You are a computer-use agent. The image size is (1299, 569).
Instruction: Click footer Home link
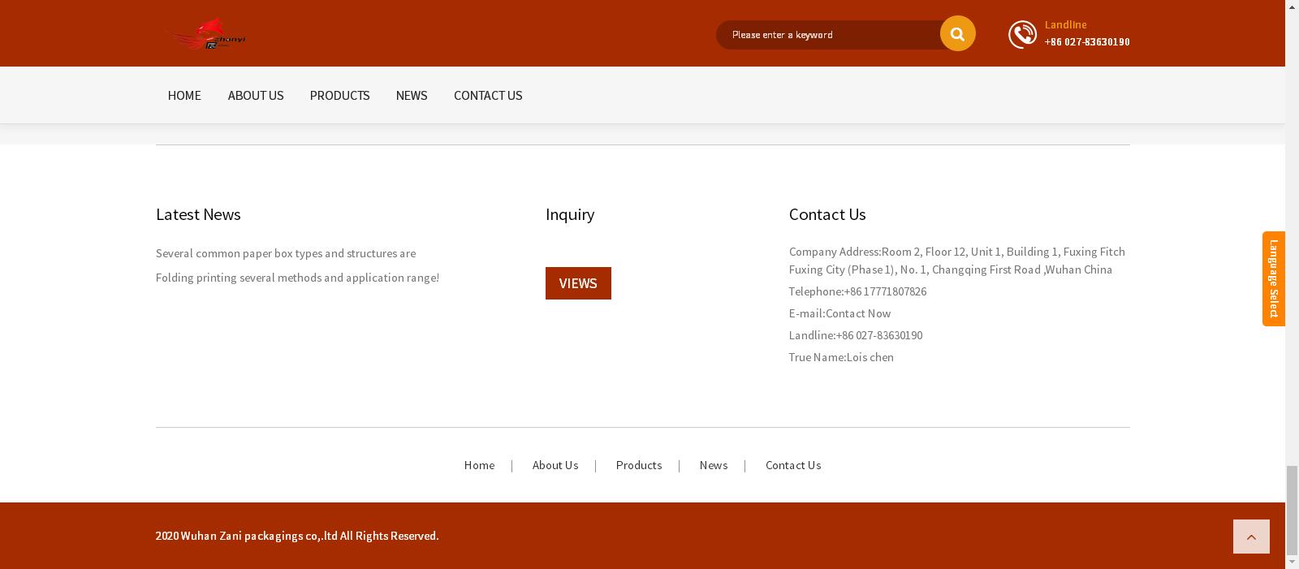(479, 465)
